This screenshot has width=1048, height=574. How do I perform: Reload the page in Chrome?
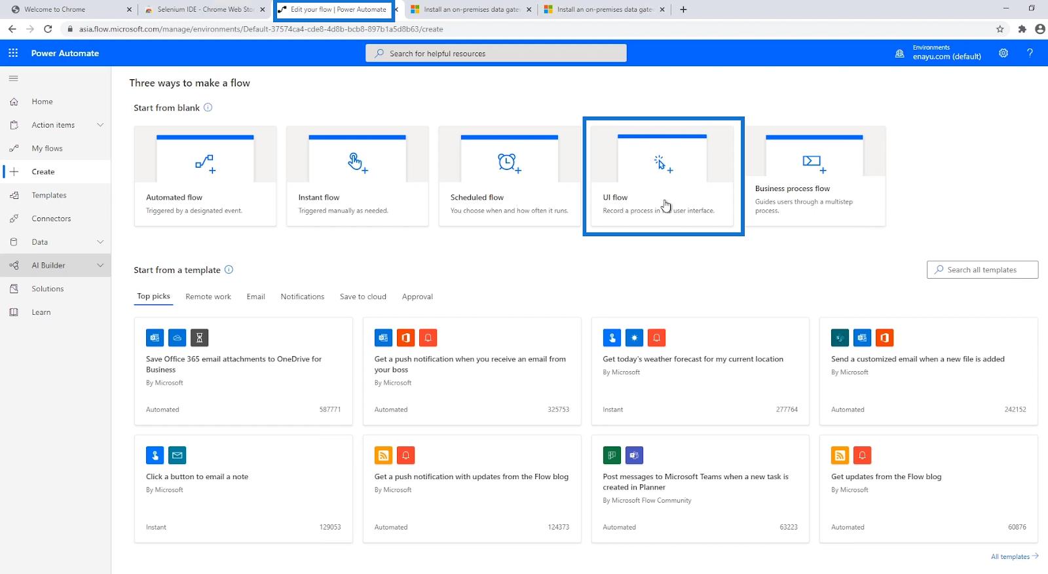(x=48, y=29)
